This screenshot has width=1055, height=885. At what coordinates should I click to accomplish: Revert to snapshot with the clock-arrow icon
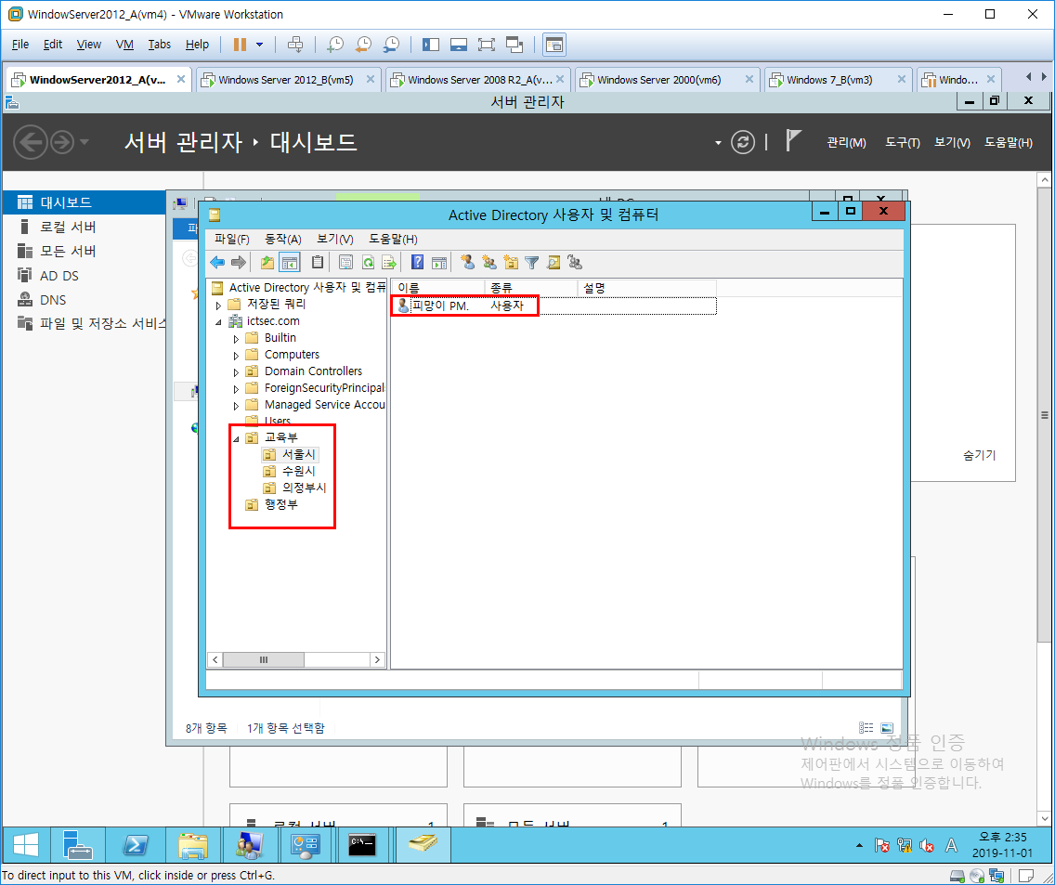point(362,45)
